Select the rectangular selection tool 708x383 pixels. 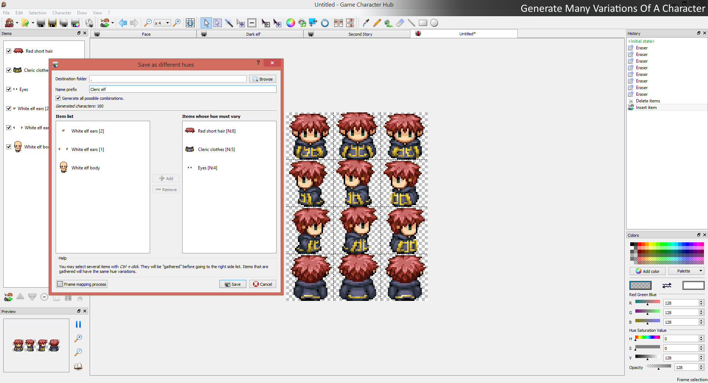(218, 23)
